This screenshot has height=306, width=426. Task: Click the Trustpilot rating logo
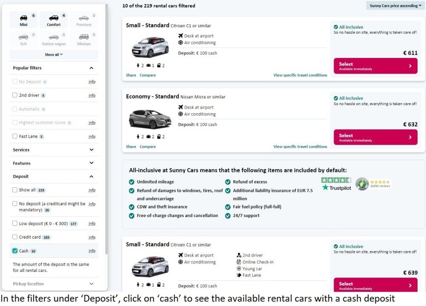[x=337, y=184]
